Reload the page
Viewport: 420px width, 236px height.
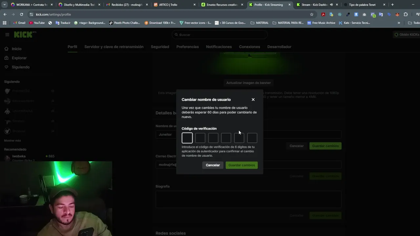pyautogui.click(x=21, y=14)
